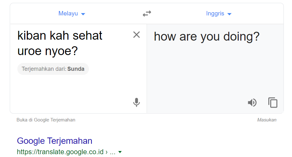Click the small triangle next to Inggris
This screenshot has width=292, height=157.
pyautogui.click(x=230, y=14)
